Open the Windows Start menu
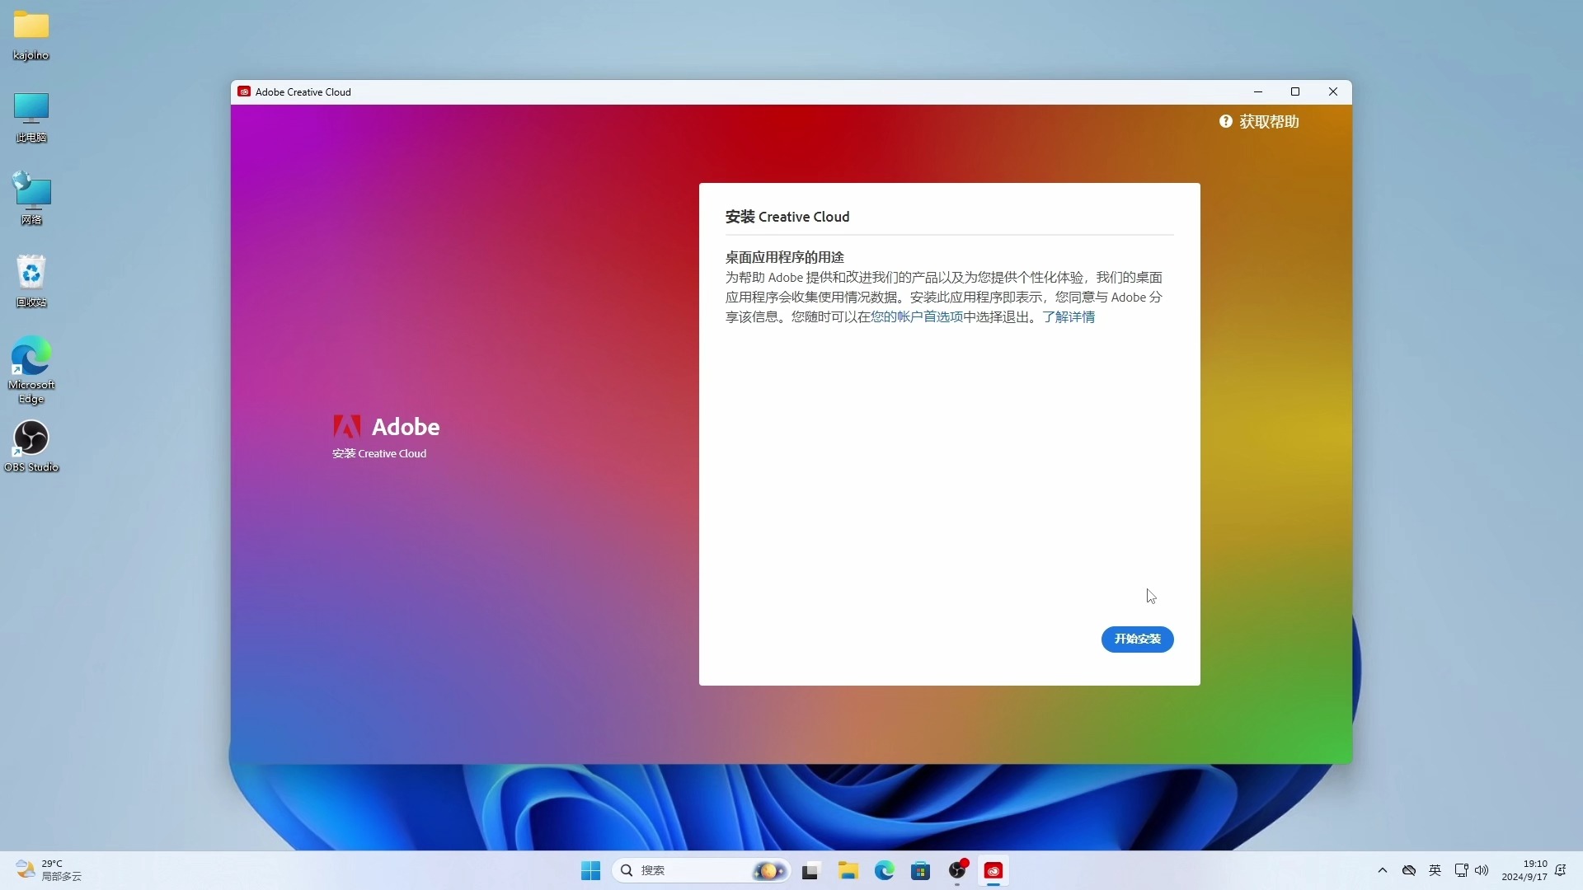 [590, 870]
